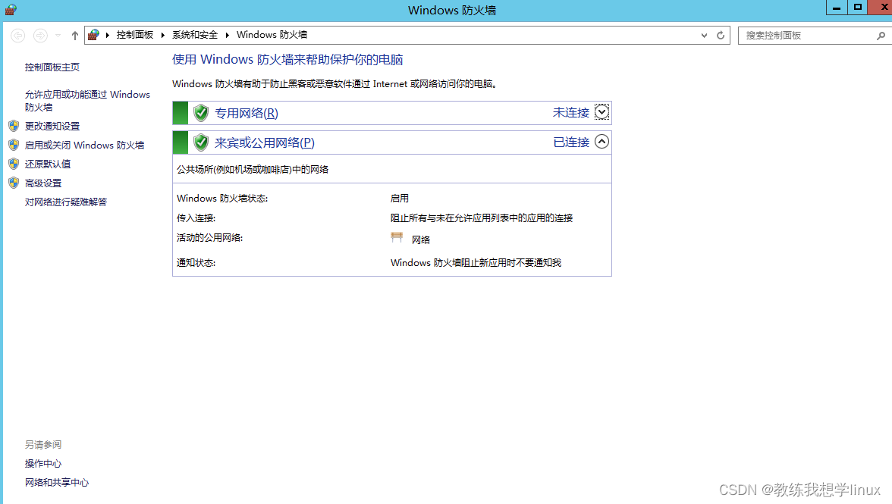Click shield icon beside 更改通知设置
Viewport: 892px width, 504px height.
14,126
